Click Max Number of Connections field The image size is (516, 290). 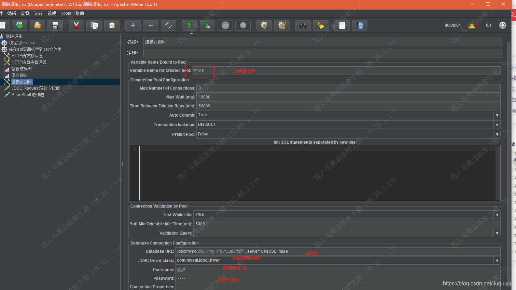click(348, 88)
